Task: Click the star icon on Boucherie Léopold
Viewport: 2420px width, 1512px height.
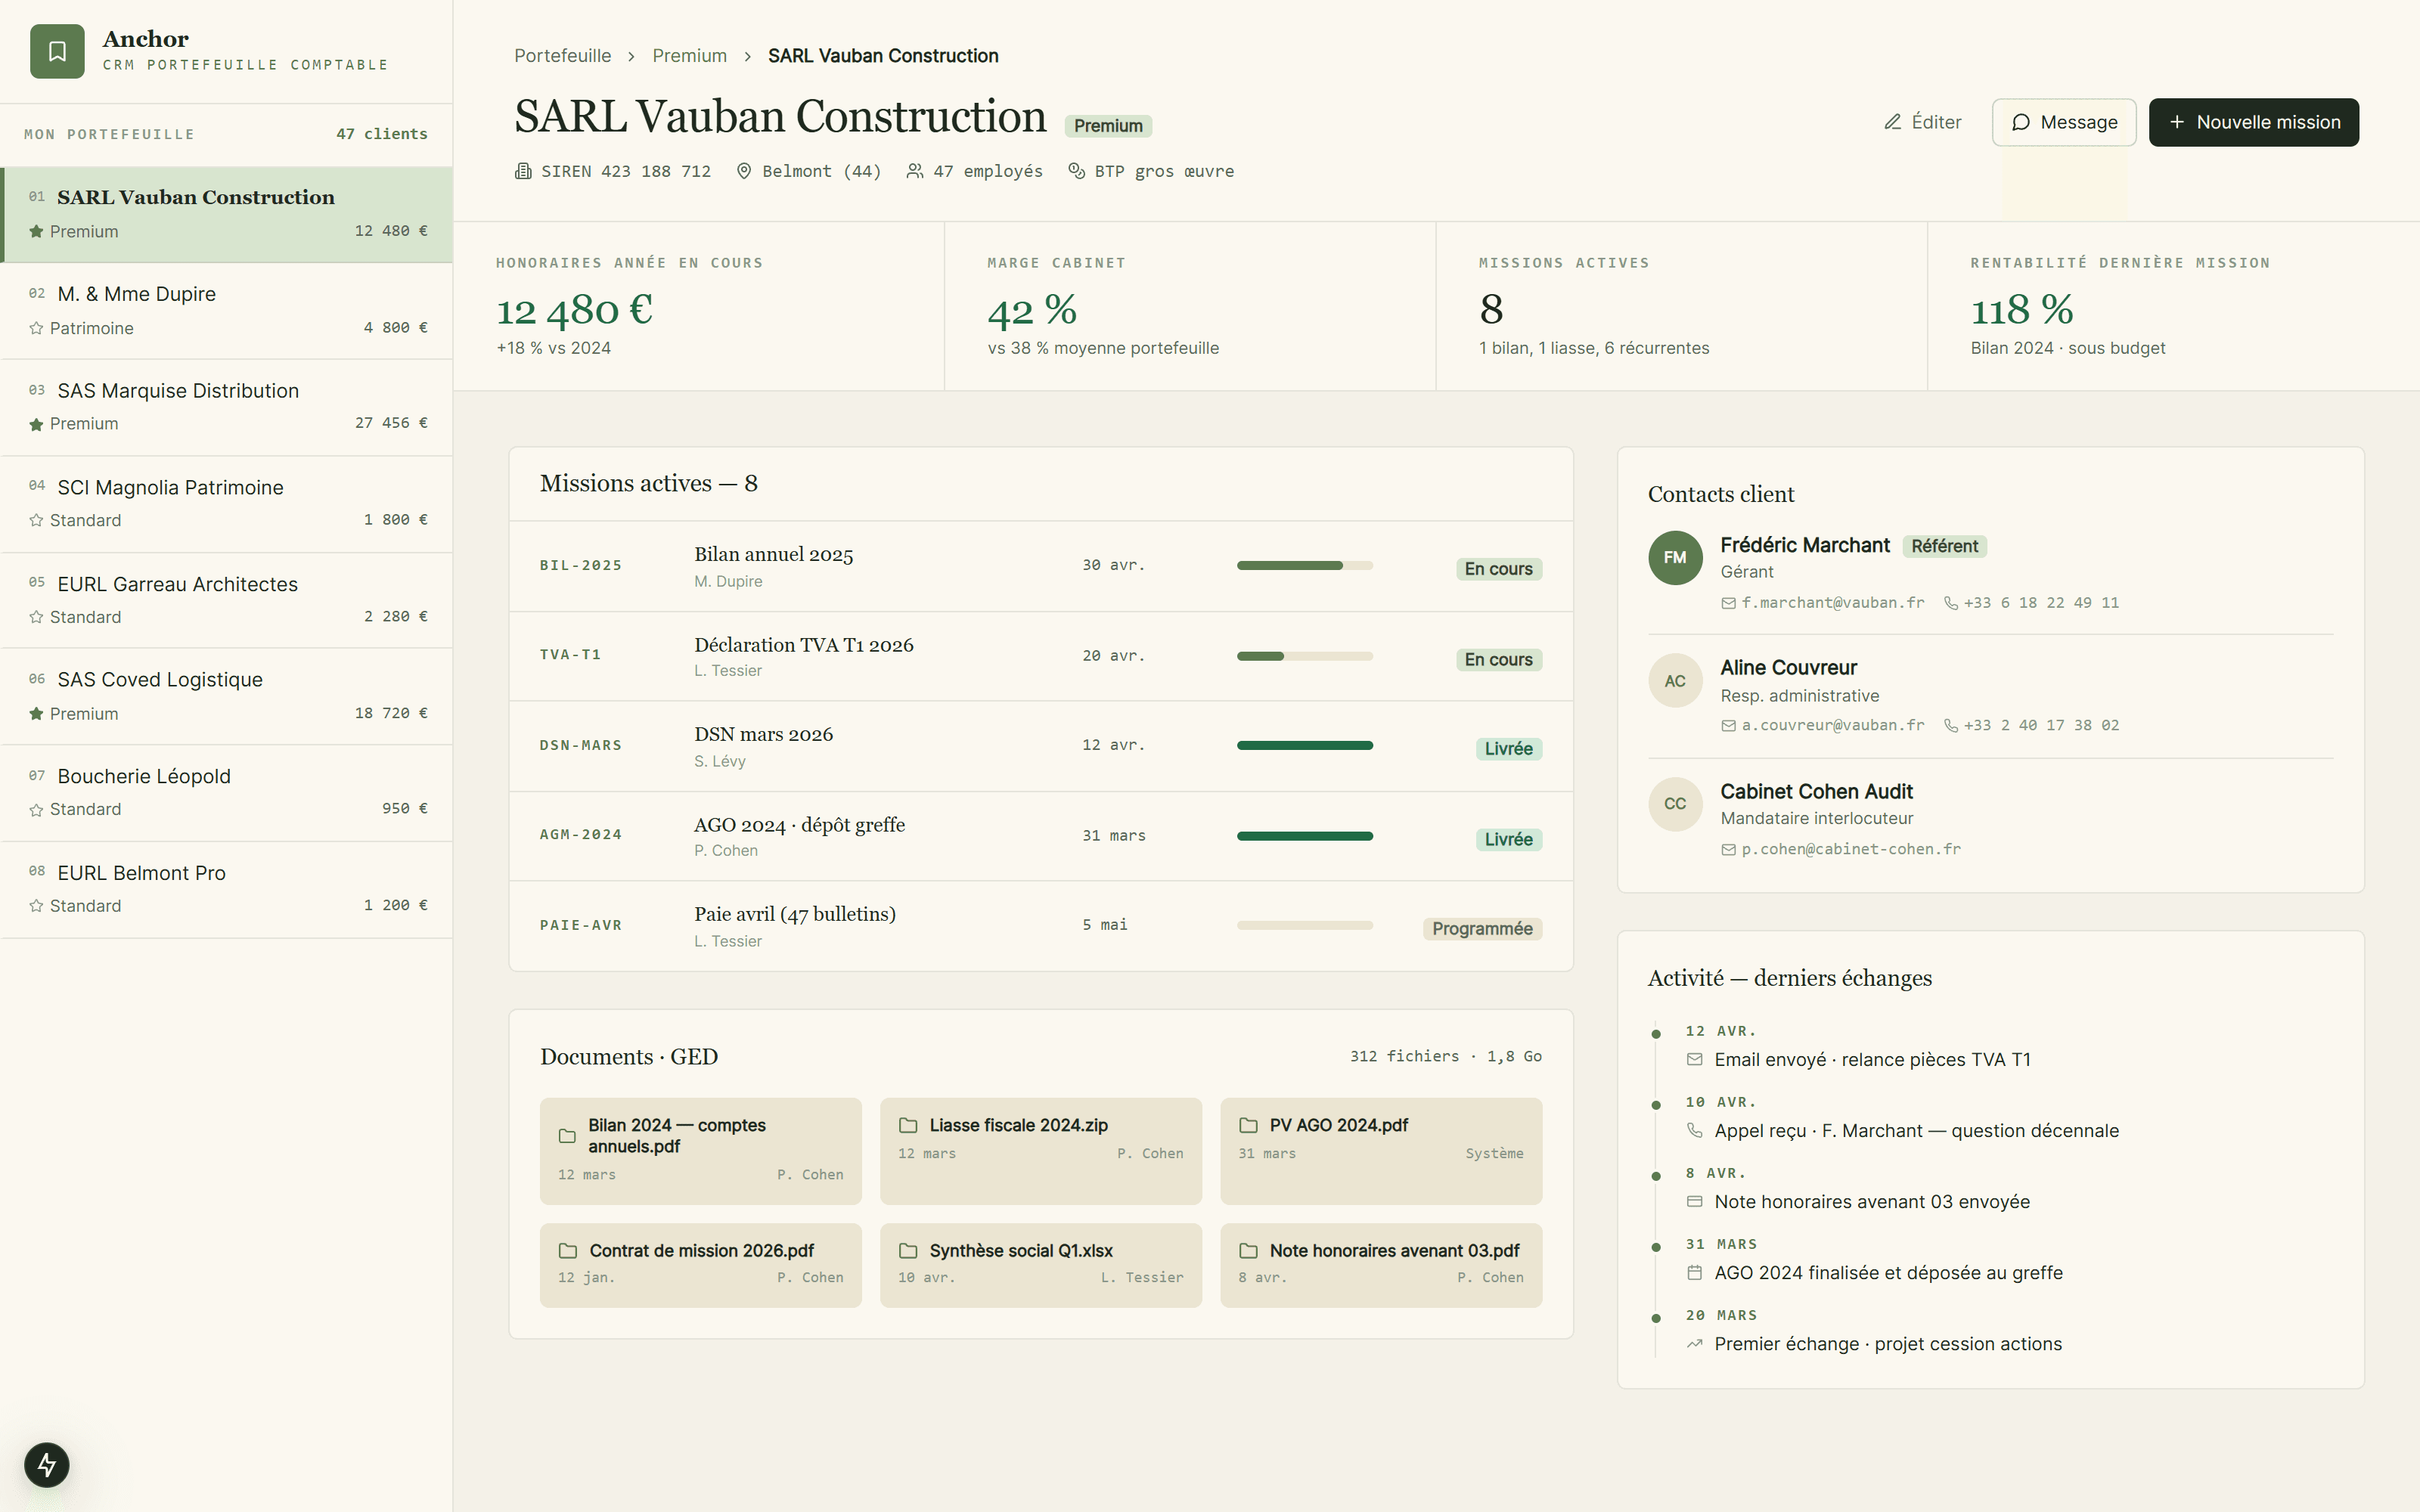Action: pyautogui.click(x=36, y=809)
